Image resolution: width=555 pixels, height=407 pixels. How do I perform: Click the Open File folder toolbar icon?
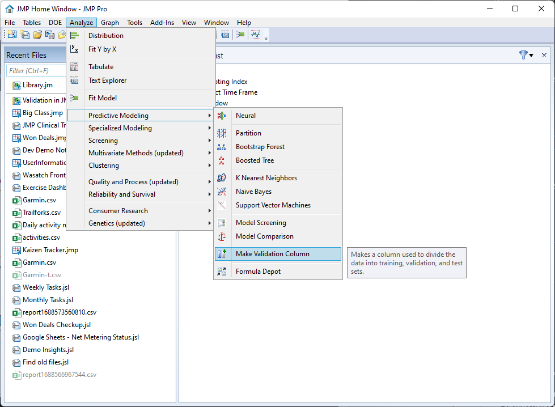coord(37,35)
